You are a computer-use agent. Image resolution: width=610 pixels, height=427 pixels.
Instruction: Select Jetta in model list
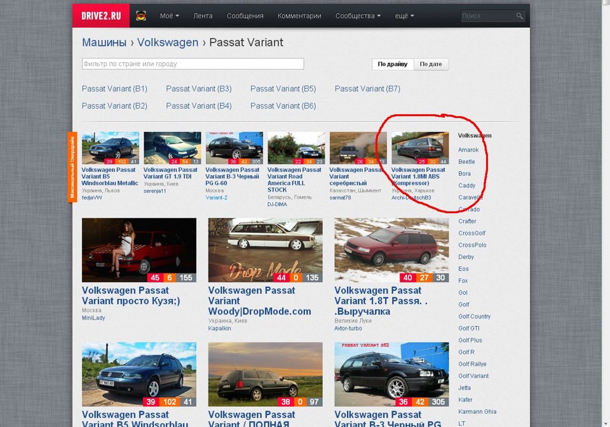coord(464,388)
